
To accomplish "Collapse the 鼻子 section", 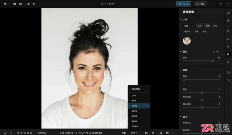I will coord(181,117).
